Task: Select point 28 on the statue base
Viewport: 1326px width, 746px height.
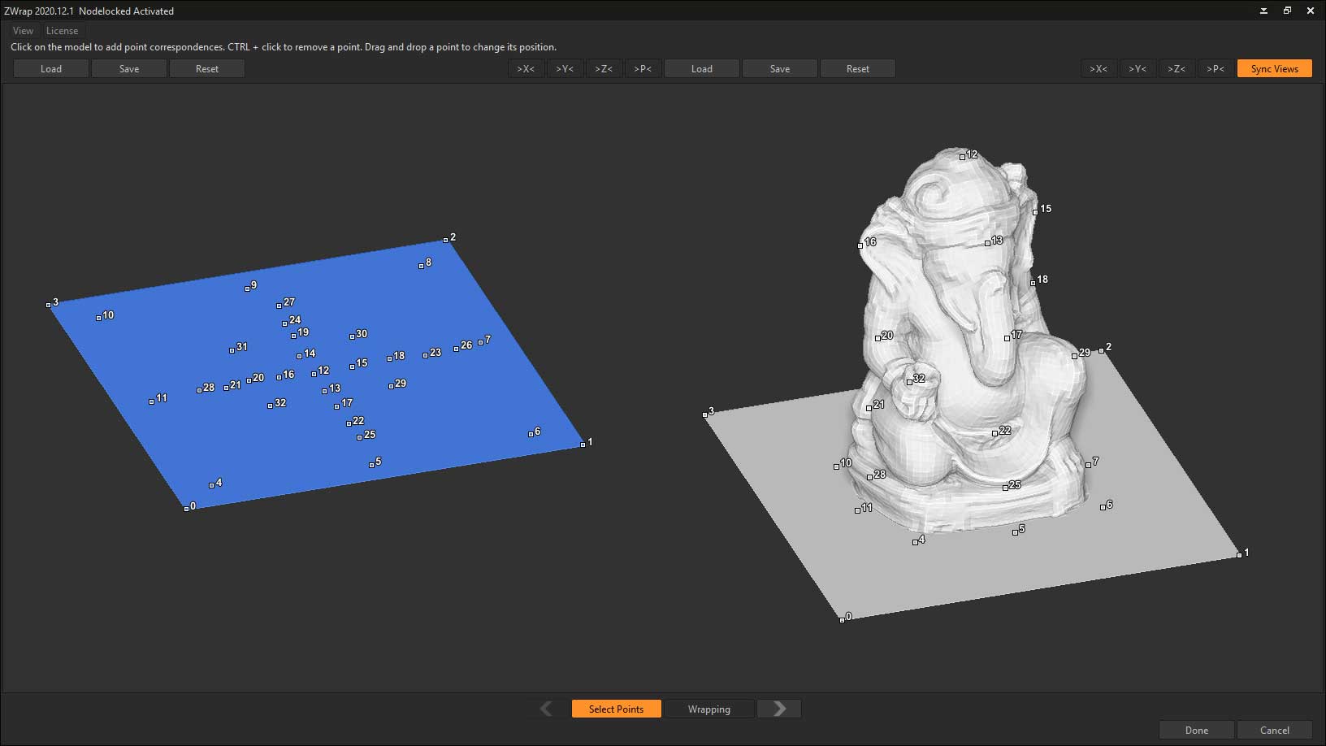Action: [869, 477]
